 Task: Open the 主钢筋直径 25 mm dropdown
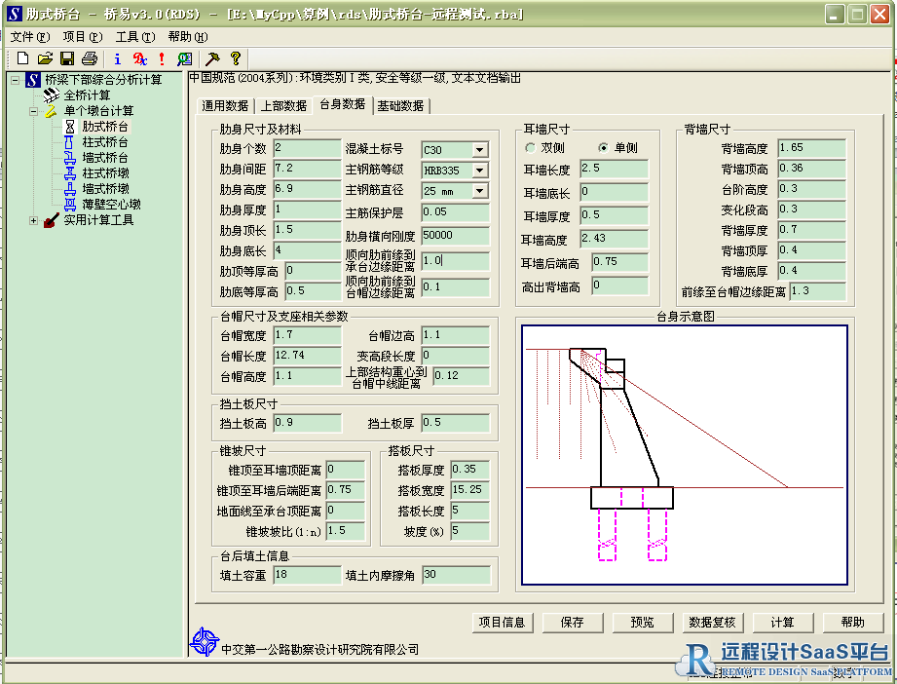pos(479,191)
